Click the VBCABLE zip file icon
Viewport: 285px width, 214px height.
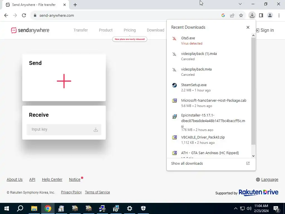click(x=175, y=137)
